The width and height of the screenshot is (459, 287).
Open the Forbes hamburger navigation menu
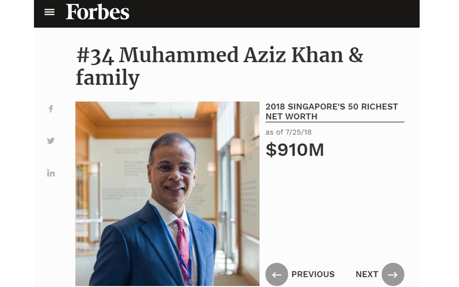coord(49,12)
